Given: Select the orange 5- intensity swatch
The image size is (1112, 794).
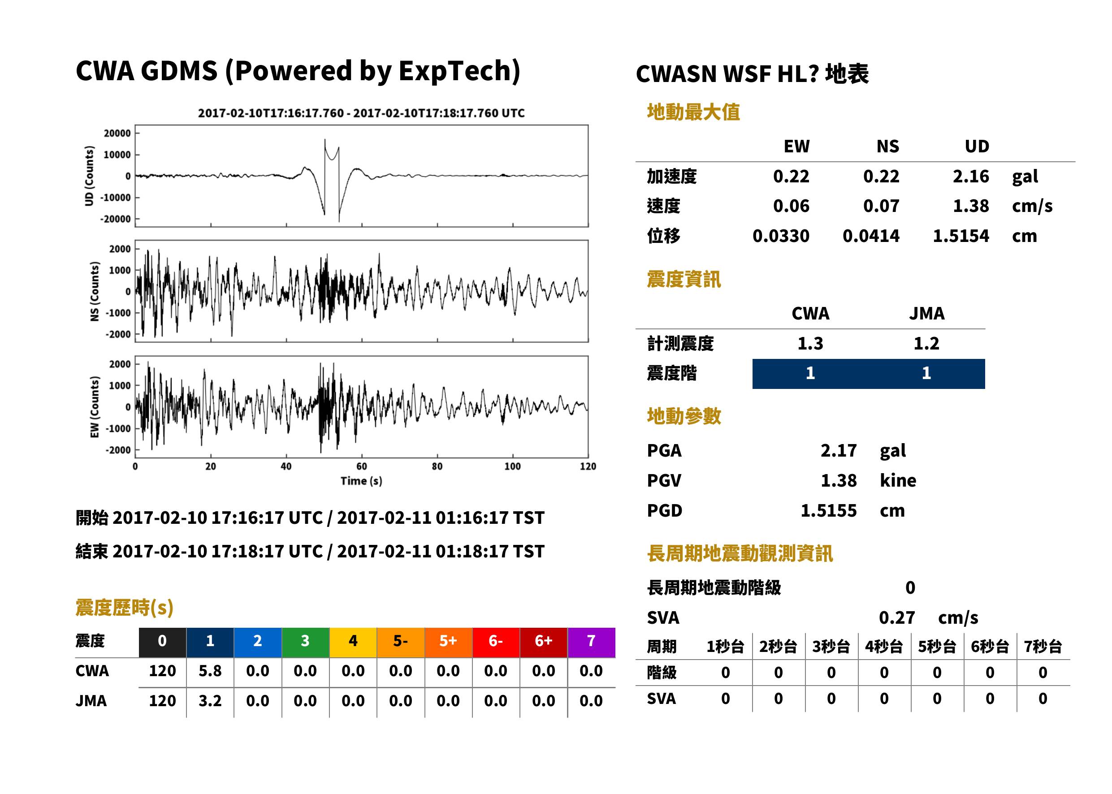Looking at the screenshot, I should (401, 643).
